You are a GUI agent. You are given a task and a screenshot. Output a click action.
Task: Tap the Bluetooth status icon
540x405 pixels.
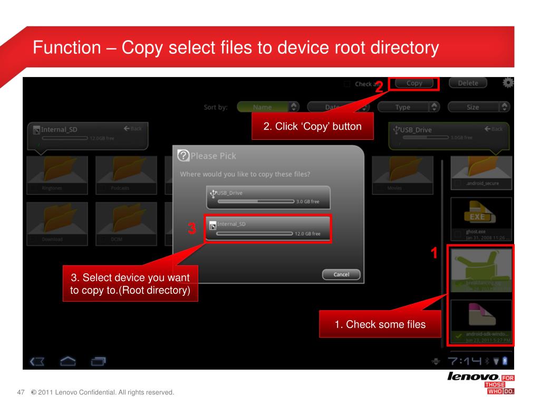487,361
